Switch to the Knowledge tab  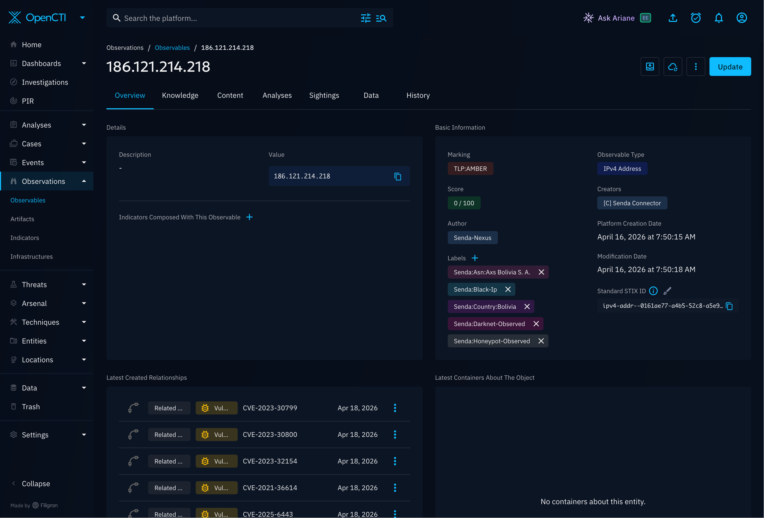click(x=180, y=95)
